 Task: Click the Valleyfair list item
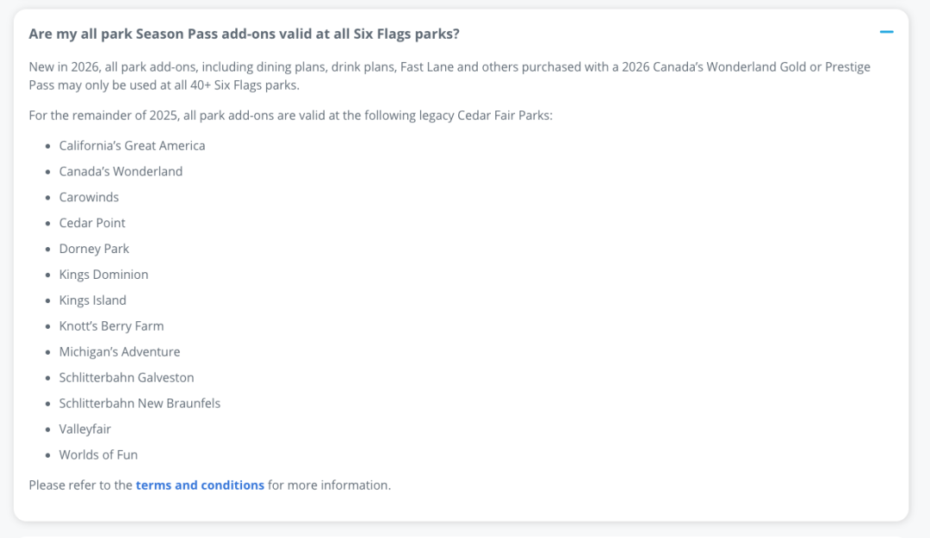coord(84,430)
